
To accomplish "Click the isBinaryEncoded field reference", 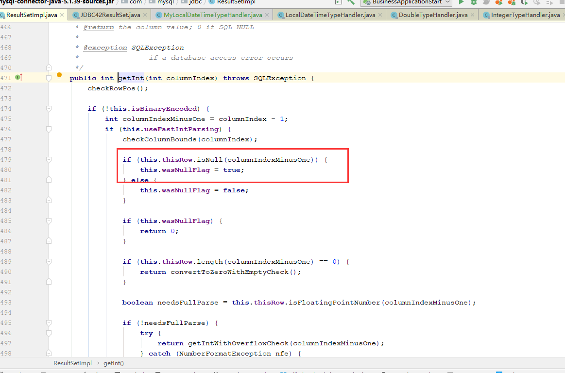I will (x=164, y=109).
